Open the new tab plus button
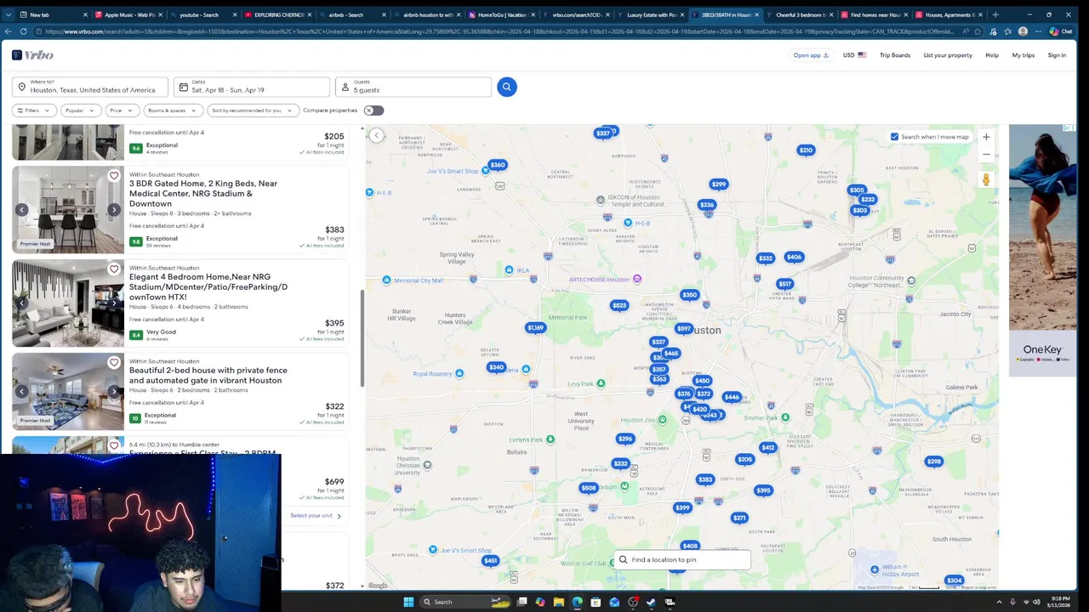 (995, 14)
